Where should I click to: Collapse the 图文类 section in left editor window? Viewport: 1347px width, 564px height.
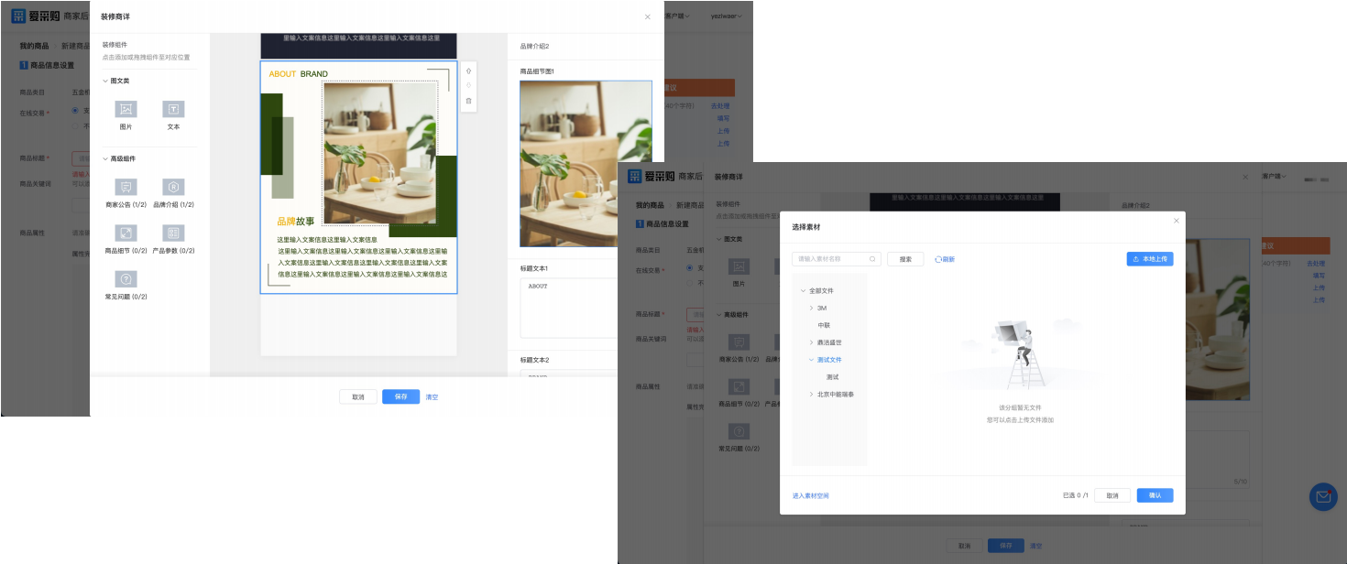(x=105, y=81)
